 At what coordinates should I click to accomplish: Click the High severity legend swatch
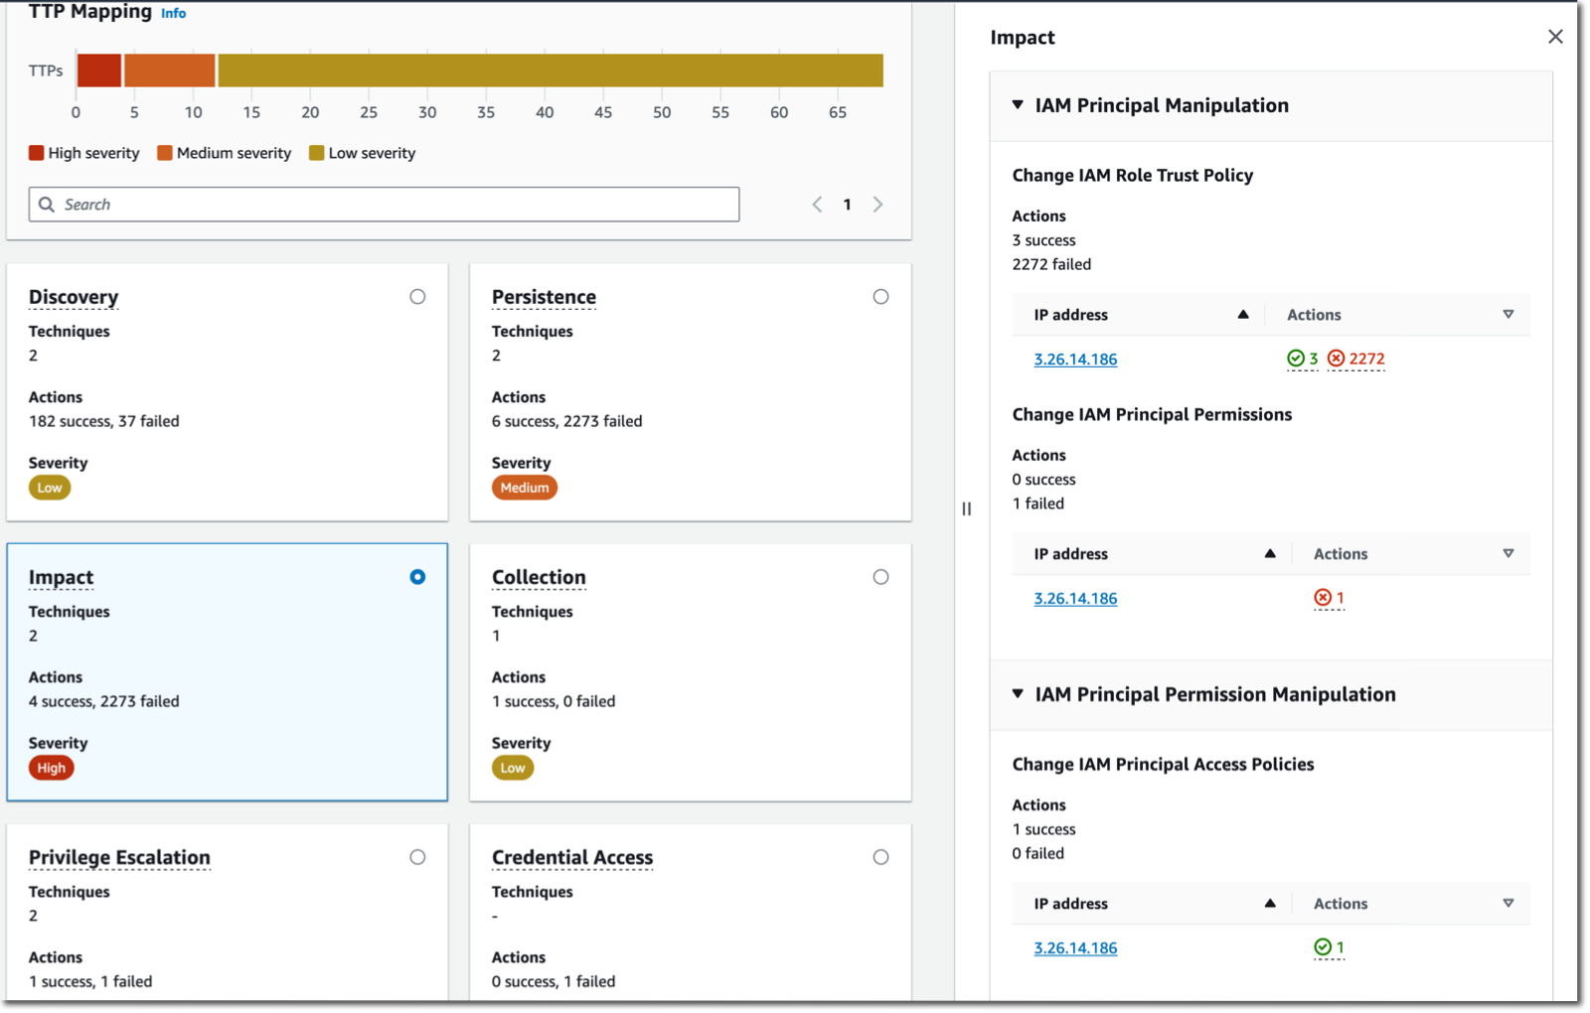[37, 153]
